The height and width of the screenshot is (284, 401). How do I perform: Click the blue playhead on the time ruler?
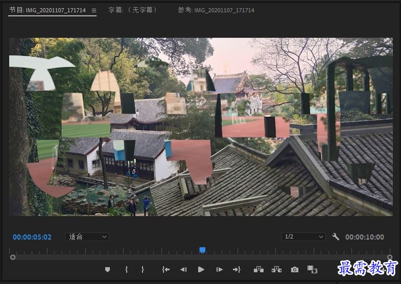[202, 250]
